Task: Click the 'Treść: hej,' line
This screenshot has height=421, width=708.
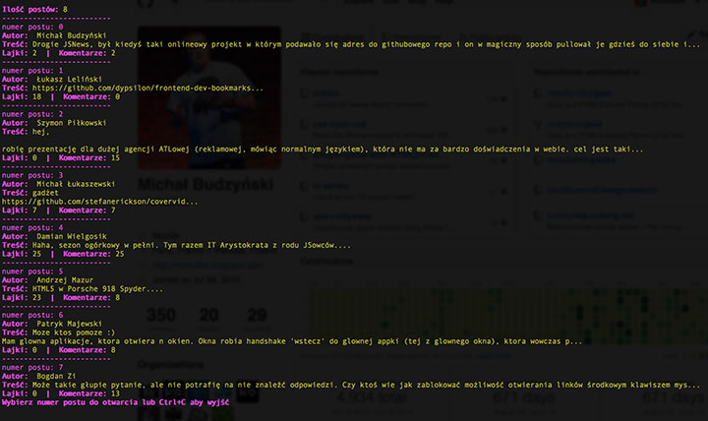Action: click(26, 132)
